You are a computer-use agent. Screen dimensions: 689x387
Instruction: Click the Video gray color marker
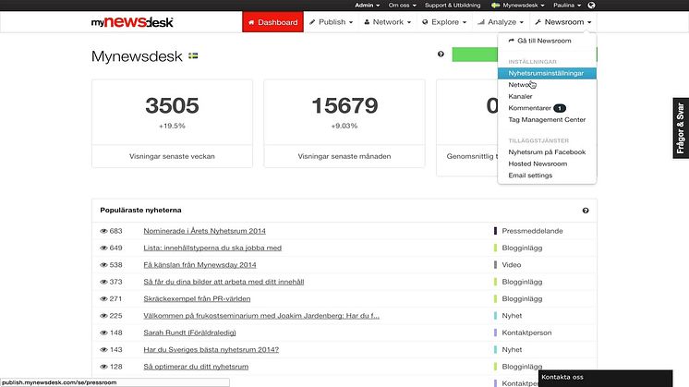click(495, 265)
